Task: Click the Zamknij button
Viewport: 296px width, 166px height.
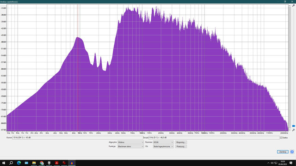Action: pos(283,152)
